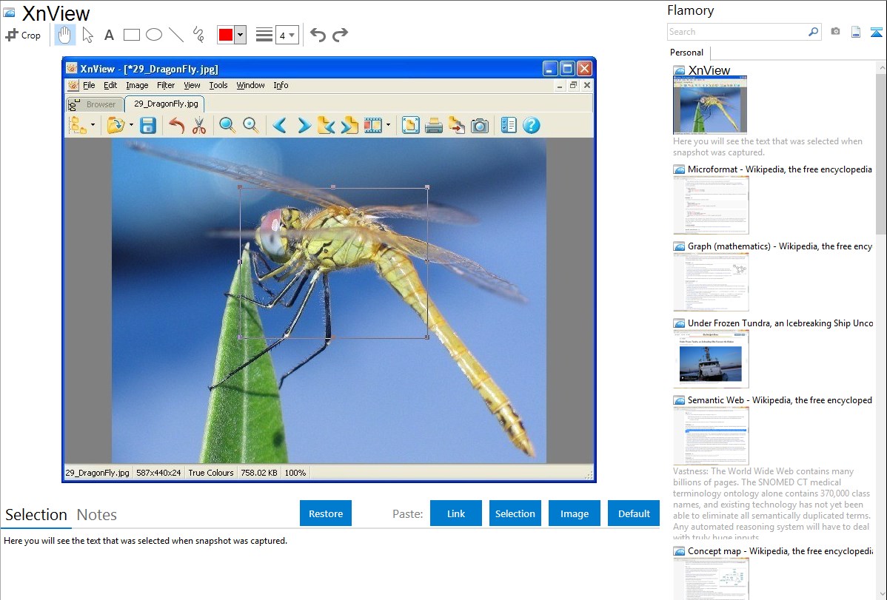Switch to the Browser tab
Screen dimensions: 887x600
[95, 104]
